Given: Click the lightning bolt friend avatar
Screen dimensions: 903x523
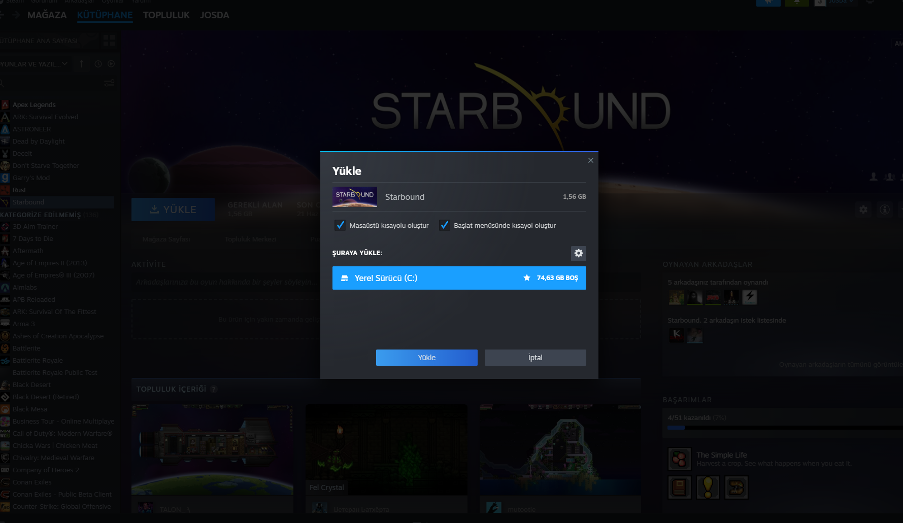Looking at the screenshot, I should click(x=750, y=297).
